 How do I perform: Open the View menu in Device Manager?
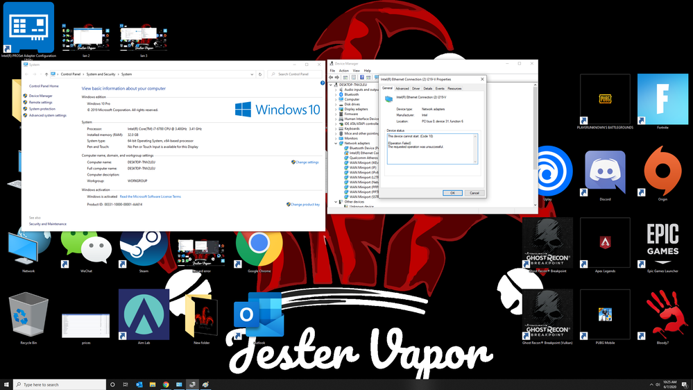coord(356,71)
